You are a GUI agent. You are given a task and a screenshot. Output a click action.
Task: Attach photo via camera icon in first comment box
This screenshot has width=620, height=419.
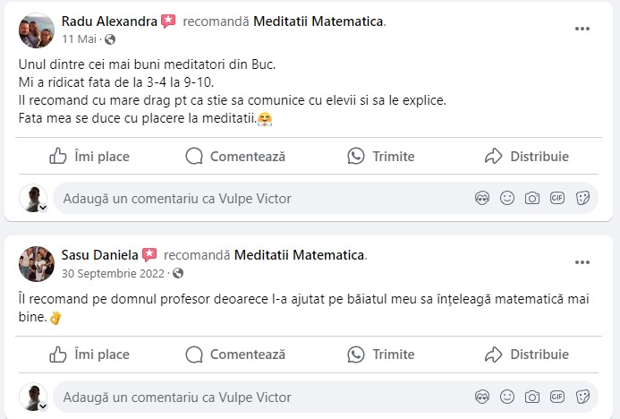coord(532,198)
